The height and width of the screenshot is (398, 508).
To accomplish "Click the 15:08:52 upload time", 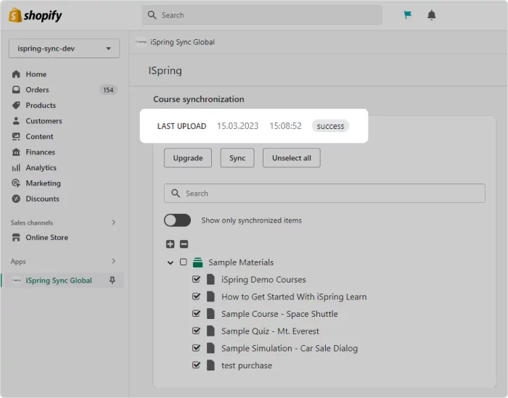I will point(285,126).
